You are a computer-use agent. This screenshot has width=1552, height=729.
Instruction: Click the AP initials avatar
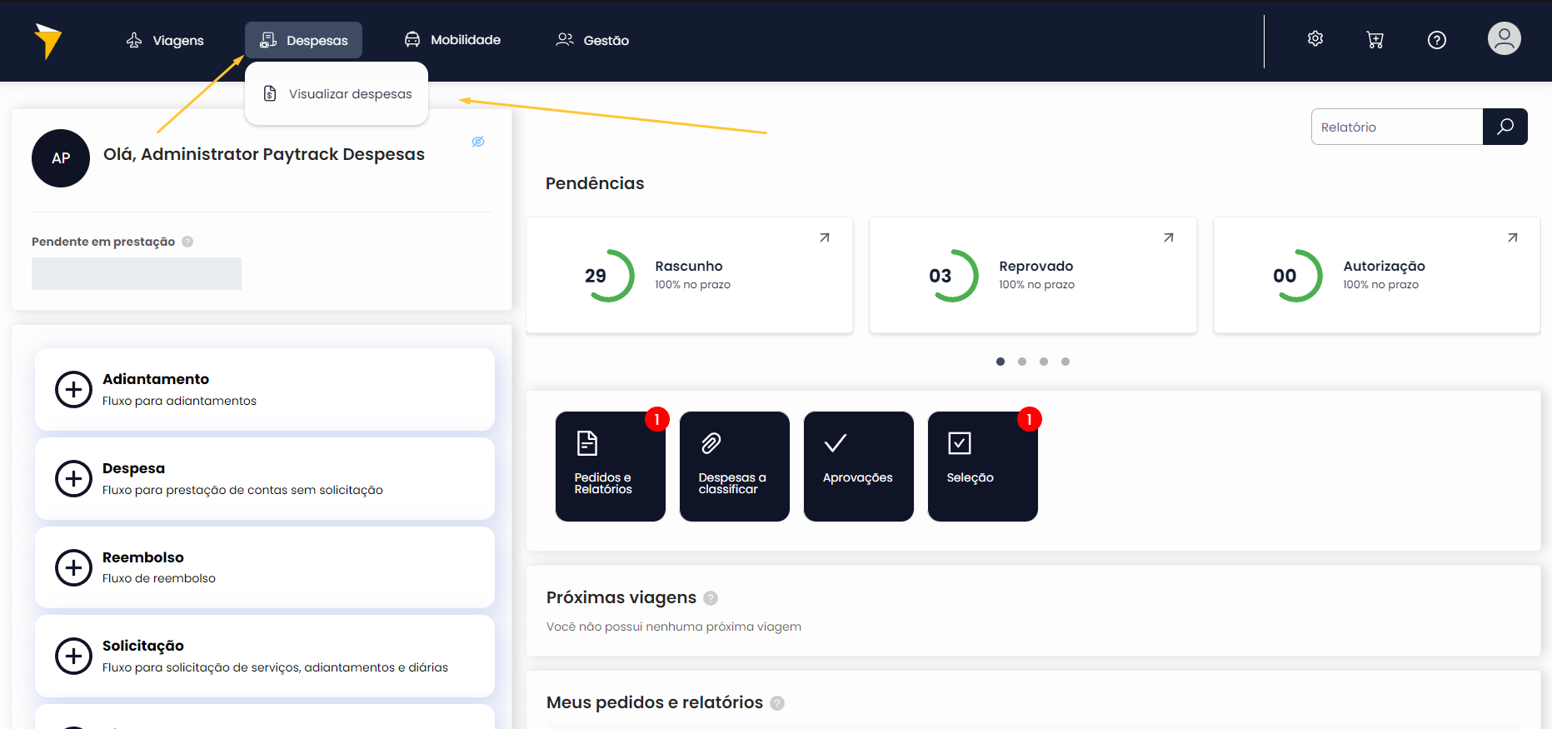coord(61,158)
